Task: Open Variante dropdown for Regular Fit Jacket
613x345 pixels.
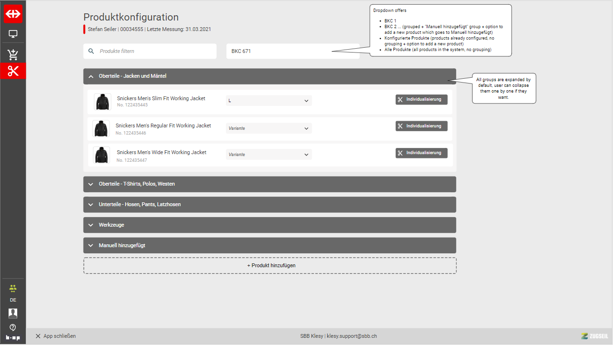Action: pyautogui.click(x=269, y=128)
